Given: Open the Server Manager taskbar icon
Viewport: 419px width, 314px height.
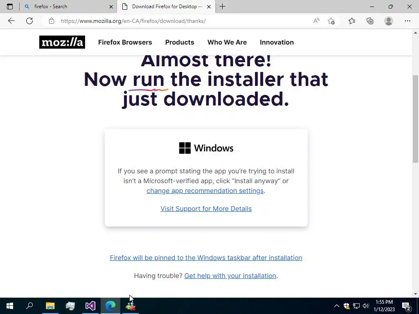Looking at the screenshot, I should (x=70, y=306).
